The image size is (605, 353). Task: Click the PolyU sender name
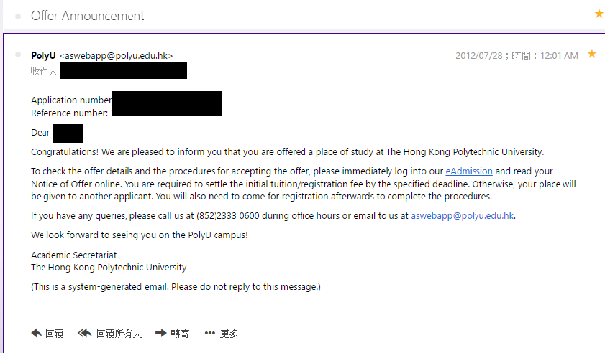43,55
